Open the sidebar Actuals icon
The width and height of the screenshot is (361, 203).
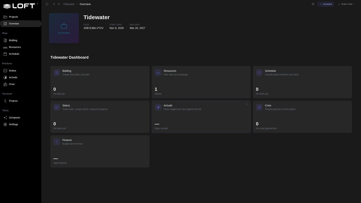pos(5,78)
